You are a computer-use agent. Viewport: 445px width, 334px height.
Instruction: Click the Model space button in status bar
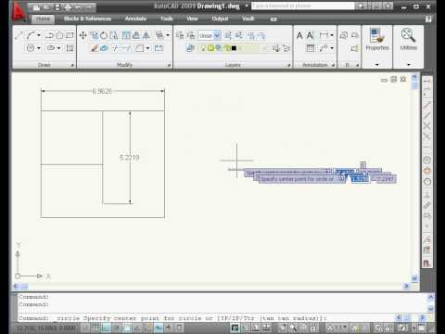(235, 328)
